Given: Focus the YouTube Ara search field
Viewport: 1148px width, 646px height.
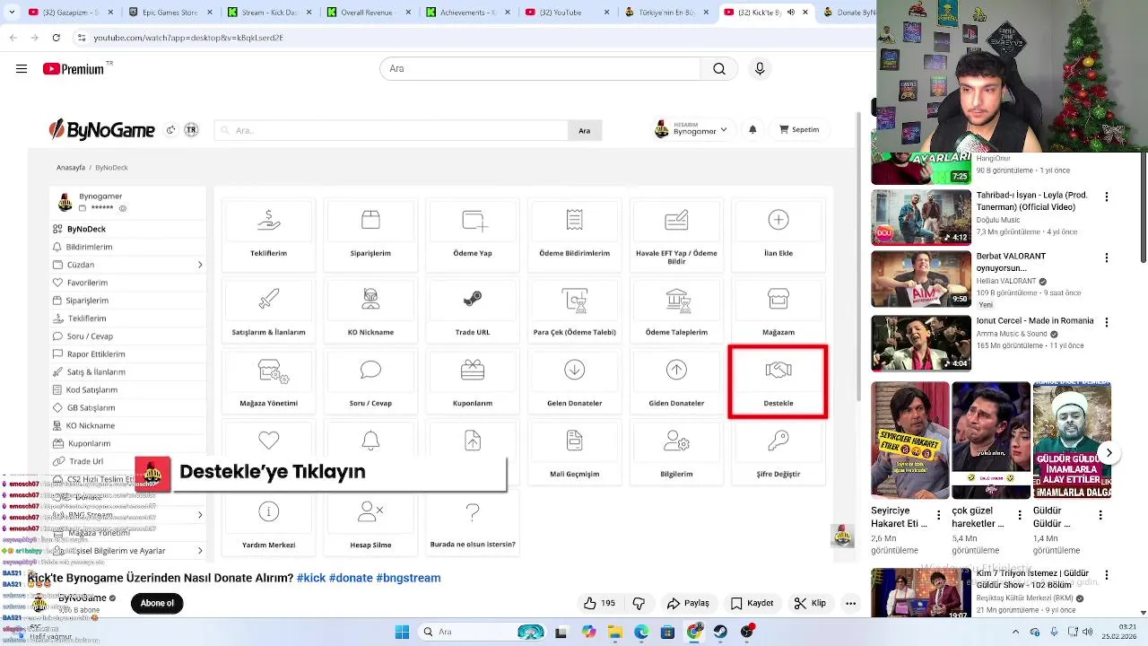Looking at the screenshot, I should click(x=540, y=69).
